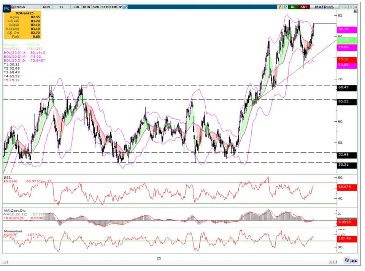This screenshot has width=365, height=271.
Task: Click the Twitter bird icon
Action: point(125,7)
